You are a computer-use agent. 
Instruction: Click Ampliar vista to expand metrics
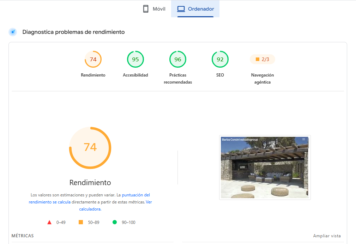point(327,236)
